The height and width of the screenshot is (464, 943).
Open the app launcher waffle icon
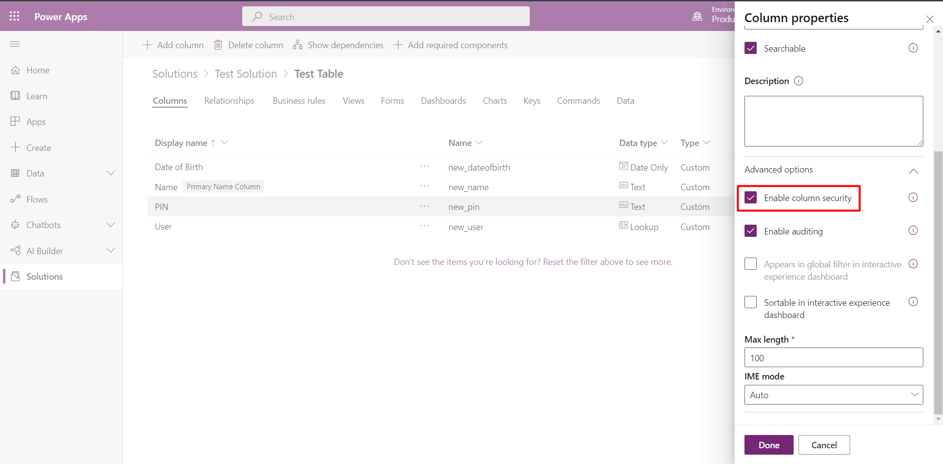(14, 16)
